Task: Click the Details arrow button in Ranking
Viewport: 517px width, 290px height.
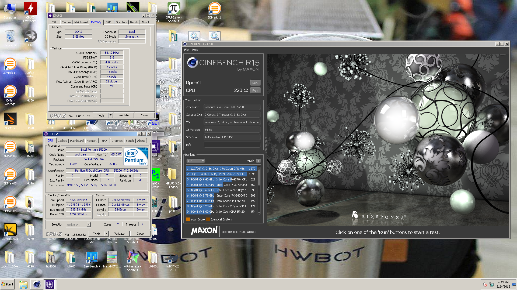Action: point(258,161)
